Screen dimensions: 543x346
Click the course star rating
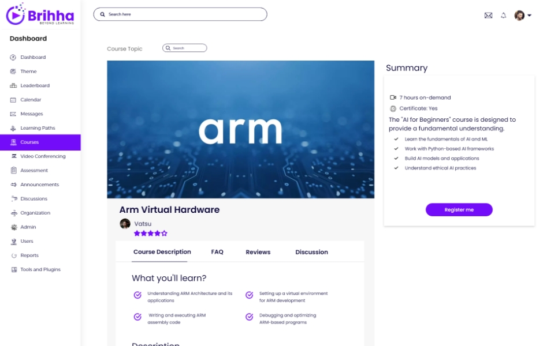coord(151,234)
